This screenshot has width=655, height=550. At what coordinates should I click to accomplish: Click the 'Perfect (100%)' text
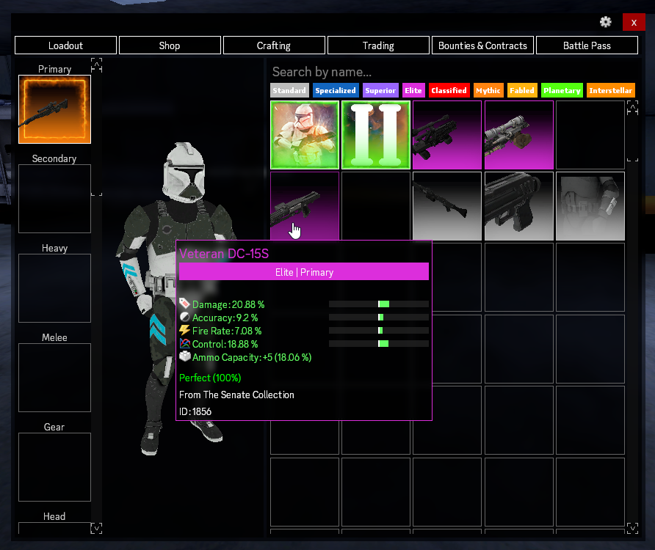pos(210,378)
